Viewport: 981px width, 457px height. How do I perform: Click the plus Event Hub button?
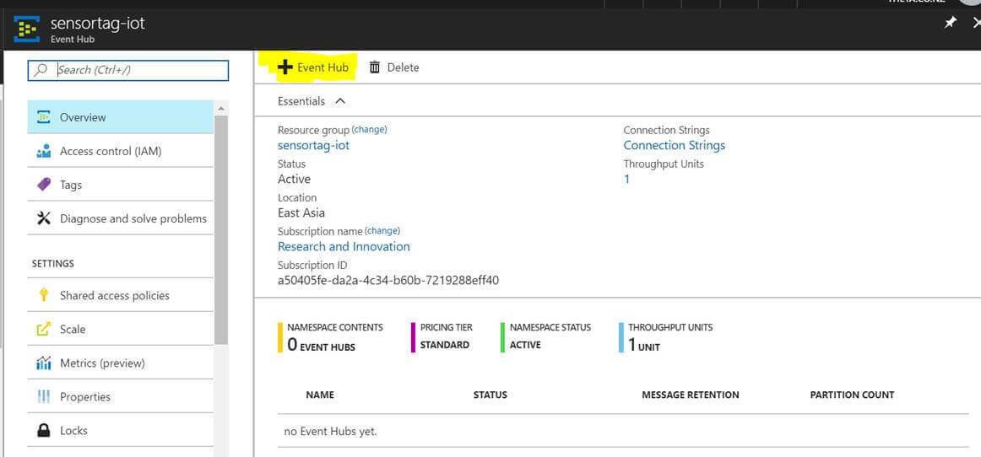click(x=313, y=67)
